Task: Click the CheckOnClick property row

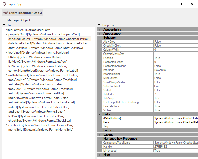Action: tap(150, 46)
